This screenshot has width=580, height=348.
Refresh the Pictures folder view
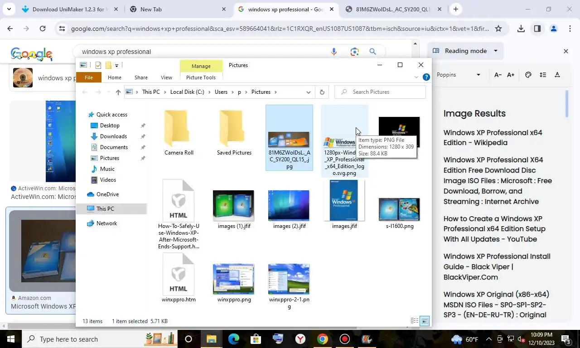[322, 92]
